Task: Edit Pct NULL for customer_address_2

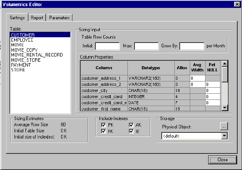Action: pyautogui.click(x=213, y=85)
